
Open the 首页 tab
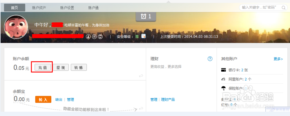(14, 8)
